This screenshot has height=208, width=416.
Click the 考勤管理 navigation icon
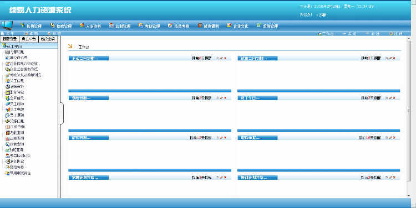tap(141, 25)
